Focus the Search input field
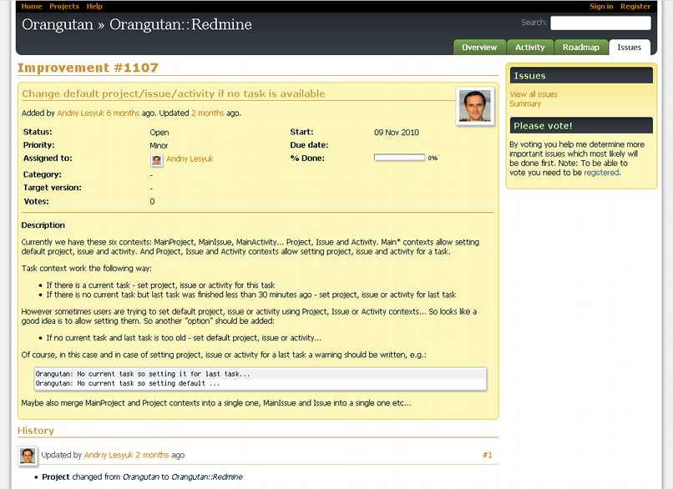Viewport: 673px width, 489px height. [x=600, y=23]
